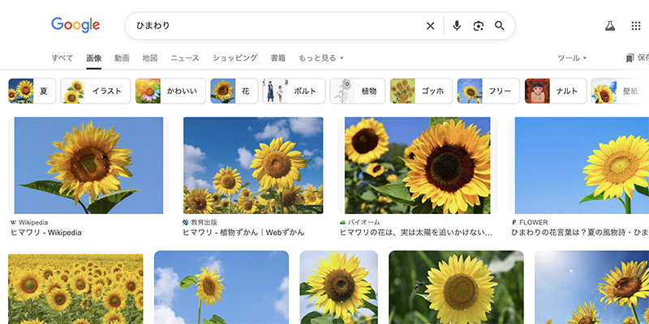Open the 地図 tab
The width and height of the screenshot is (649, 324).
150,58
